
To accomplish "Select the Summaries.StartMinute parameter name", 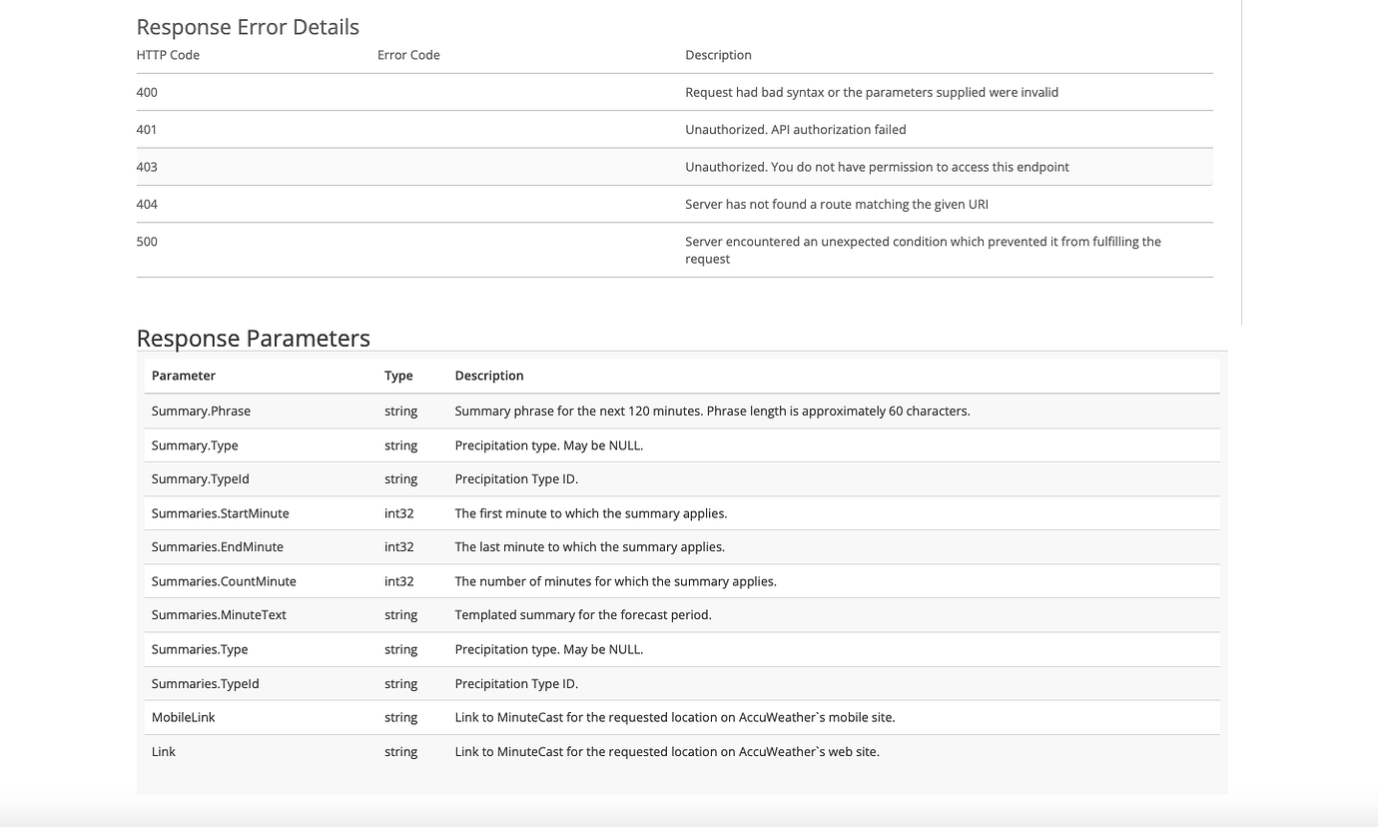I will (x=220, y=513).
